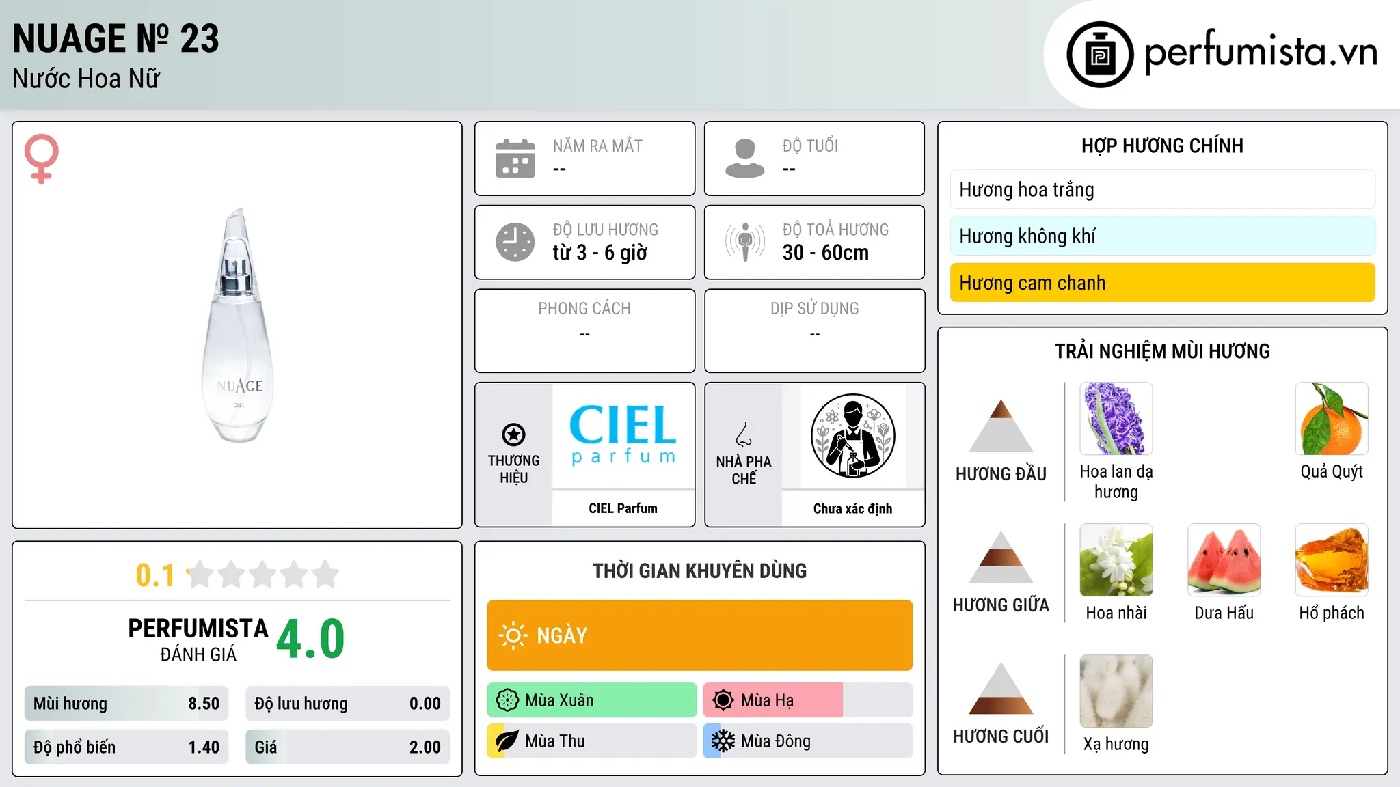1400x787 pixels.
Task: Click the Thời gian khuyên dùng heading
Action: [699, 570]
